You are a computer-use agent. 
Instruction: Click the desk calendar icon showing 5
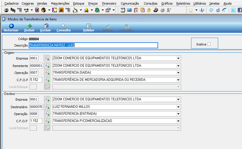136,10
